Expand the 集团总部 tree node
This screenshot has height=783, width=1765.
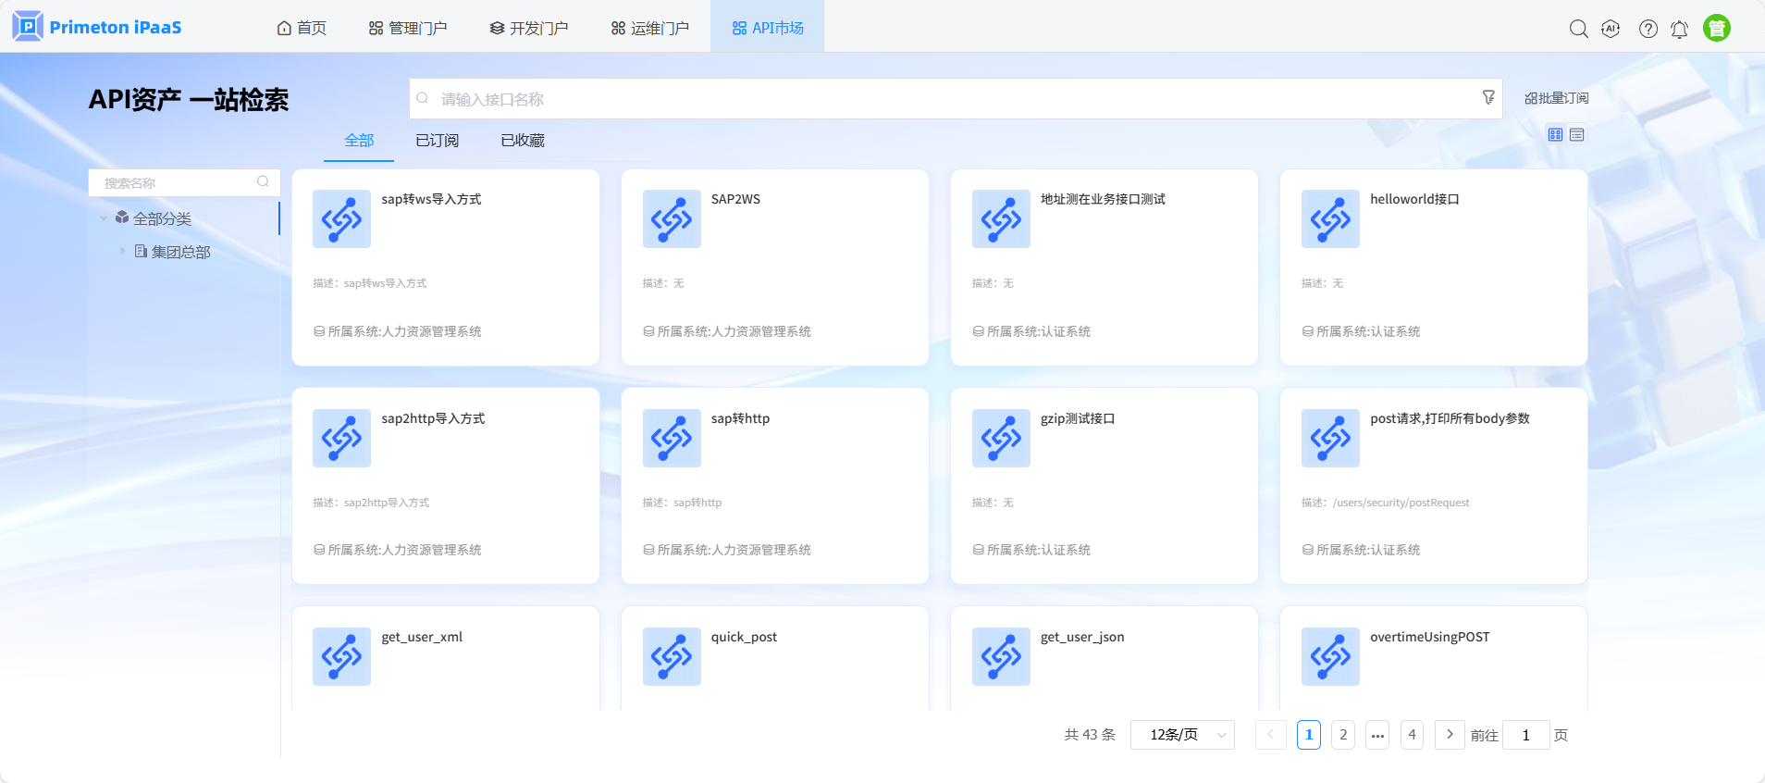pyautogui.click(x=122, y=251)
